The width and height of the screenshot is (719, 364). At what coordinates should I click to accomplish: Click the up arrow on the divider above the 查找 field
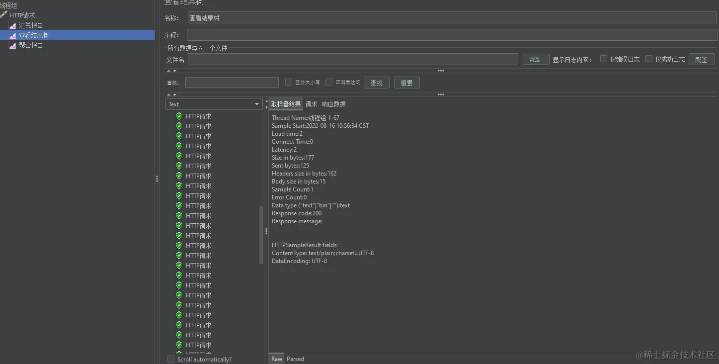[x=168, y=71]
